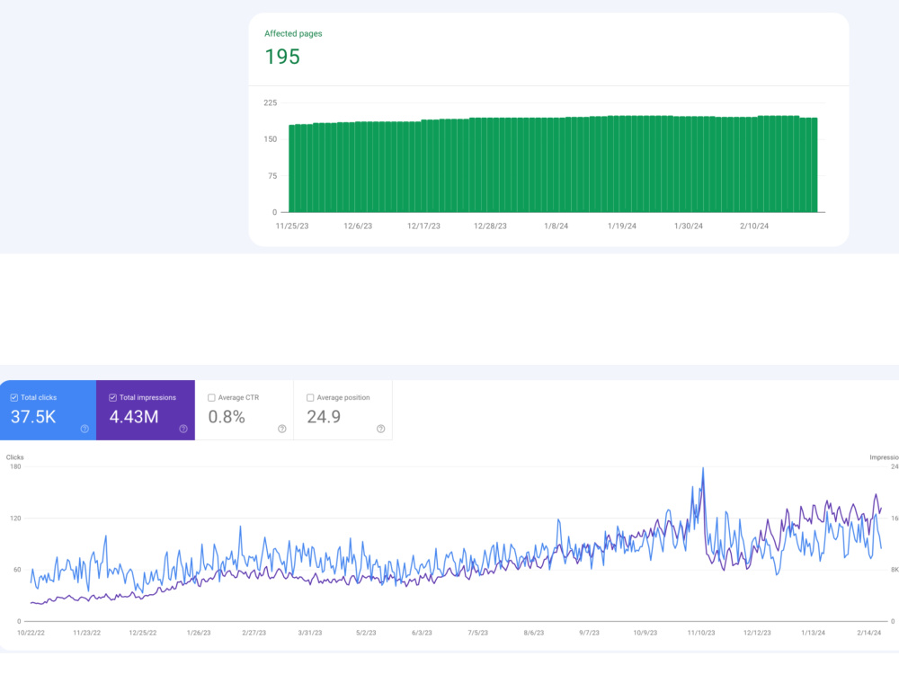Select the 0.8% average CTR value
The width and height of the screenshot is (899, 674).
227,417
